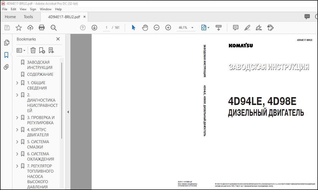Switch to the Home tab
This screenshot has width=318, height=190.
10,17
